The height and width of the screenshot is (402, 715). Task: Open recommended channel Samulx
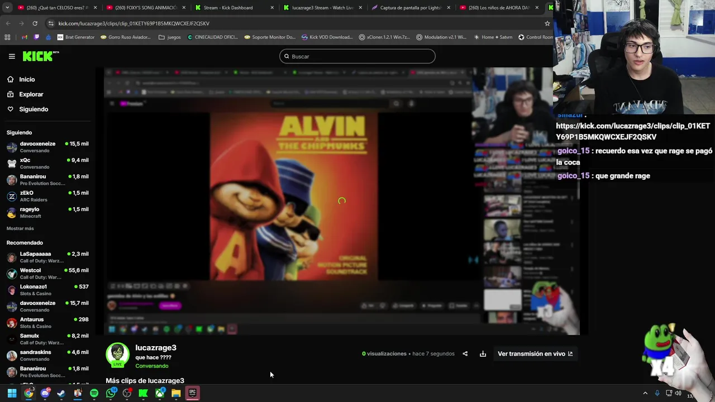47,339
